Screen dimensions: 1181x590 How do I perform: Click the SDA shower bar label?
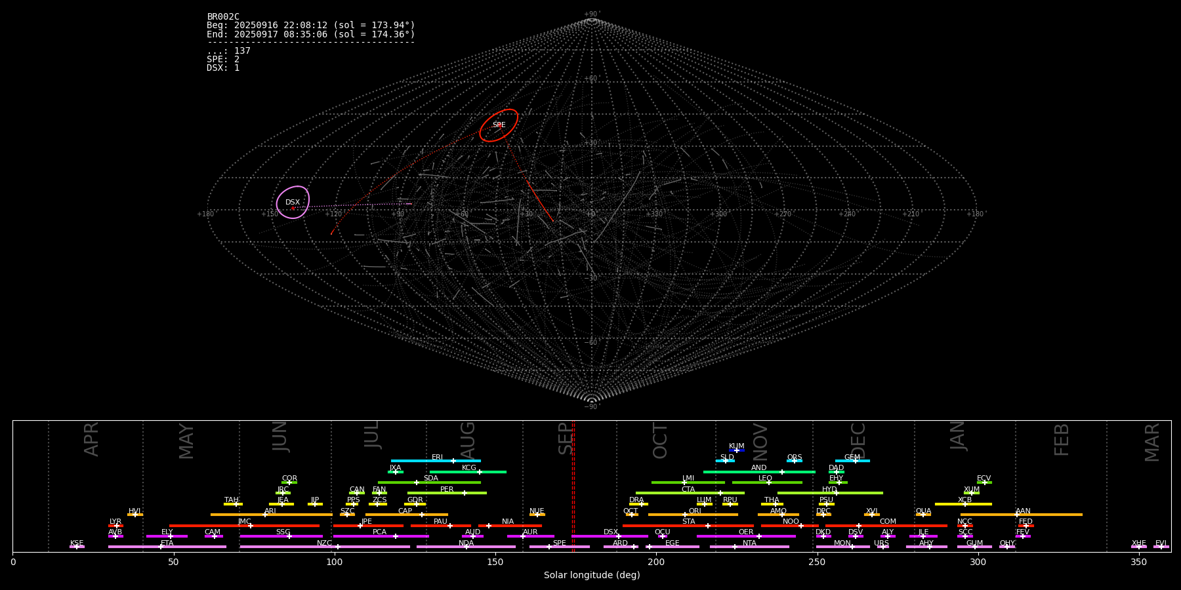430,479
